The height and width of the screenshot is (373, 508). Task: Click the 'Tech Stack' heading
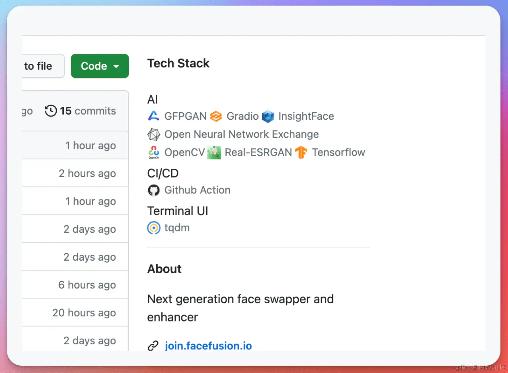pyautogui.click(x=178, y=63)
